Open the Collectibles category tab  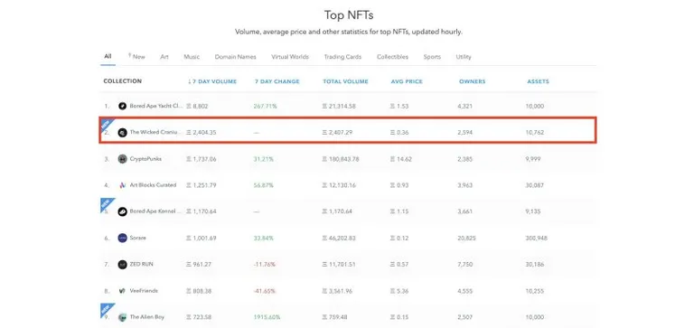tap(392, 57)
